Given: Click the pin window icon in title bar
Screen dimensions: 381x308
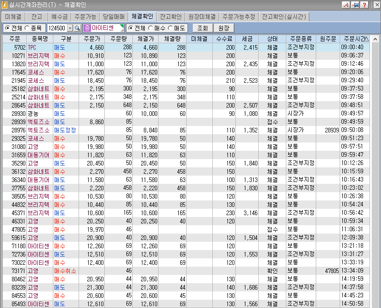Looking at the screenshot, I should pyautogui.click(x=355, y=5).
